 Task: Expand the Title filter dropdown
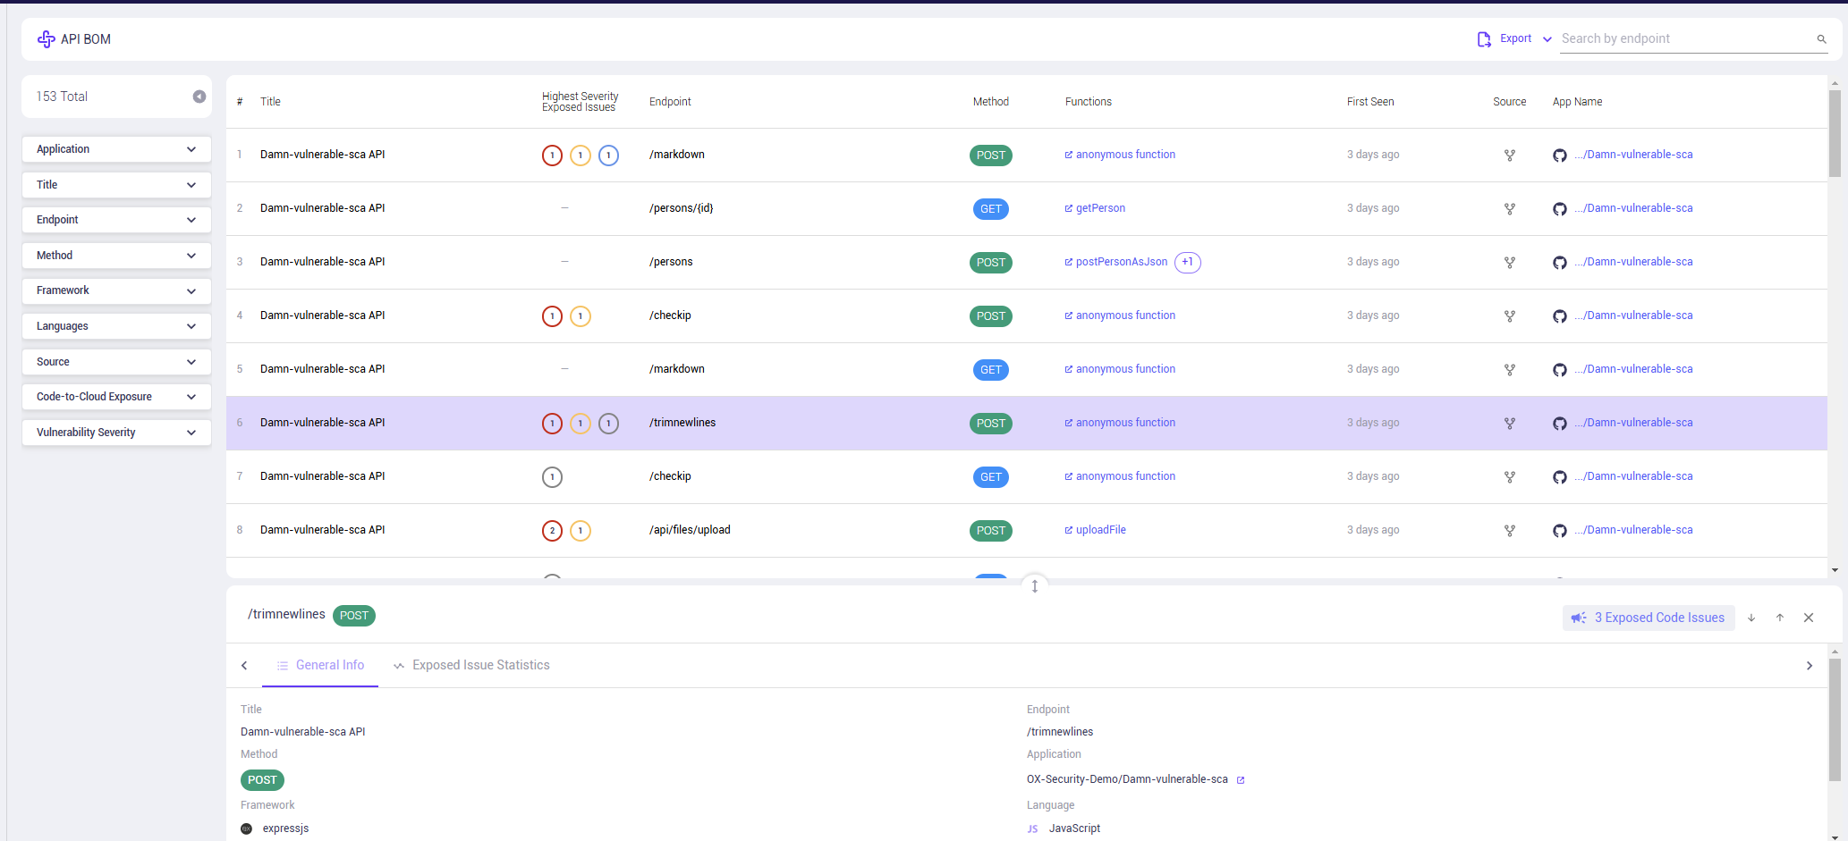coord(116,185)
